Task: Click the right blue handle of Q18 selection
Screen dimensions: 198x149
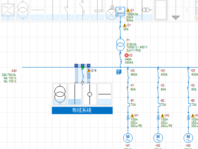Action: 89,66
